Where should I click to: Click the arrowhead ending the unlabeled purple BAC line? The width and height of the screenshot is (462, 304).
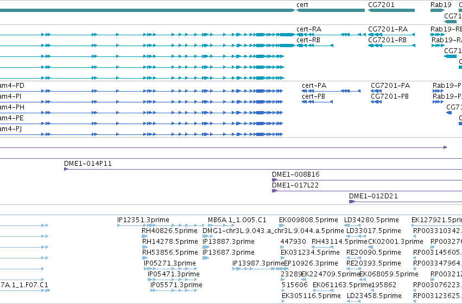coord(445,147)
